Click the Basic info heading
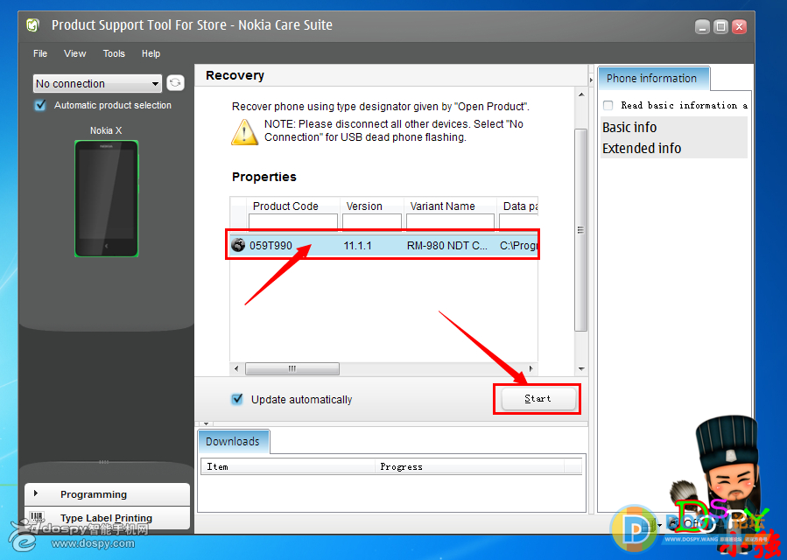This screenshot has width=787, height=560. pos(629,128)
